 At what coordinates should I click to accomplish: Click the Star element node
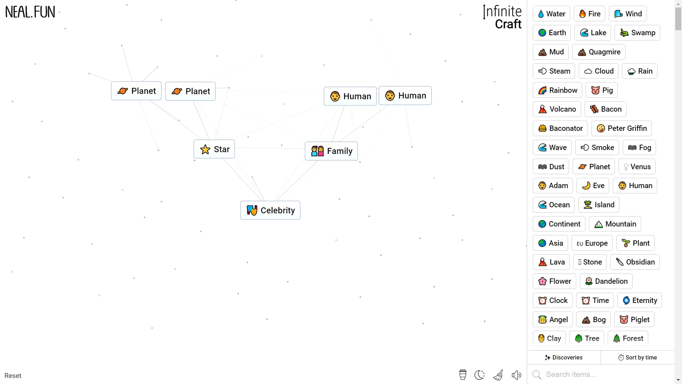pyautogui.click(x=214, y=149)
